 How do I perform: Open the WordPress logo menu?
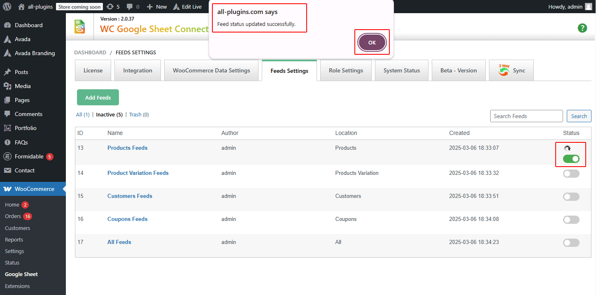point(6,6)
